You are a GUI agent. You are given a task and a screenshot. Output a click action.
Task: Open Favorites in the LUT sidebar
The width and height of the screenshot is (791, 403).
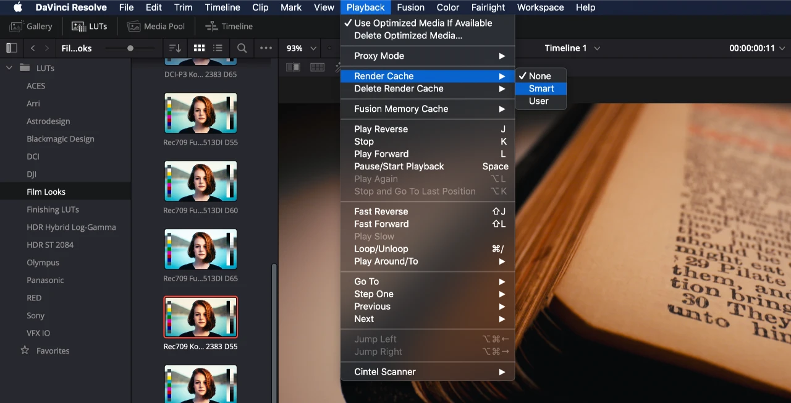[x=51, y=350]
